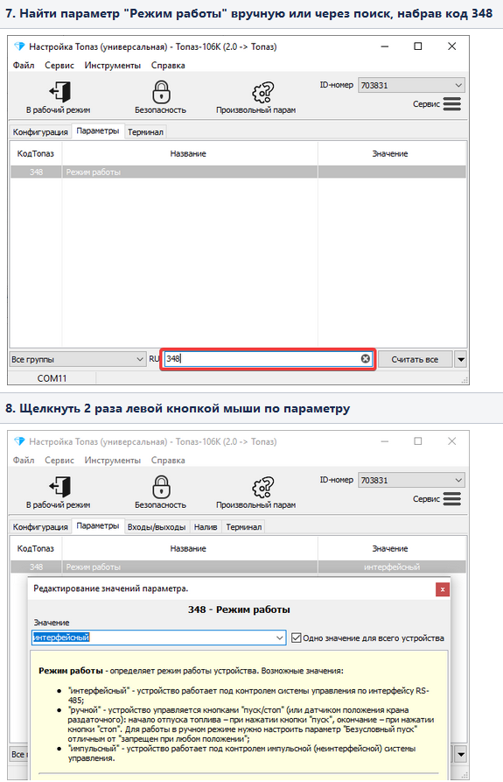The height and width of the screenshot is (782, 503).
Task: Expand the arrow button at lower window bottom right
Action: pyautogui.click(x=461, y=754)
